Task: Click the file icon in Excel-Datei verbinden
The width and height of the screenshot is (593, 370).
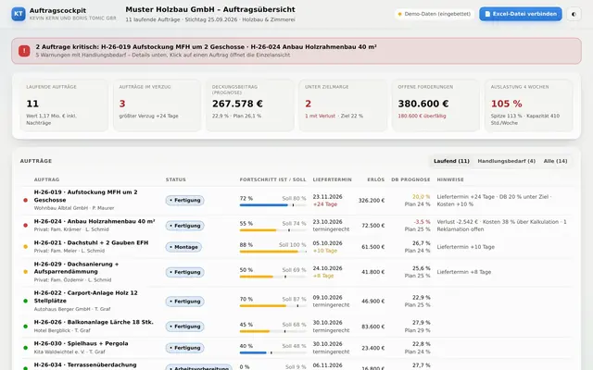Action: 487,14
